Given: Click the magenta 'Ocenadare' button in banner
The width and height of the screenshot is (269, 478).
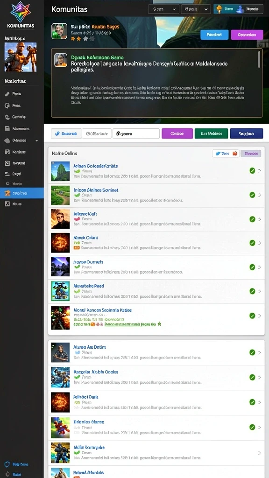Looking at the screenshot, I should click(x=247, y=35).
